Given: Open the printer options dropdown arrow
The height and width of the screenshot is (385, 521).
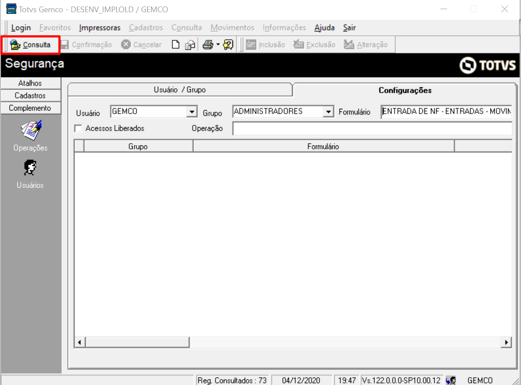Looking at the screenshot, I should [218, 44].
